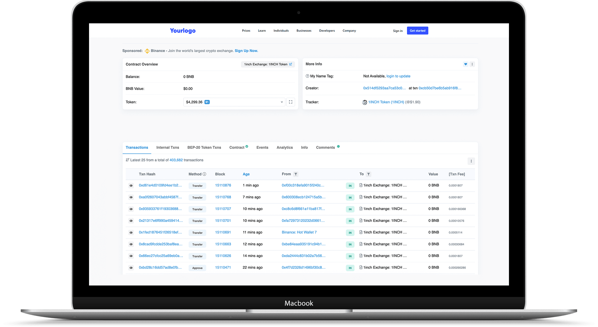Click the 403,682 total transactions link
Screen dimensions: 598x327
(x=176, y=160)
